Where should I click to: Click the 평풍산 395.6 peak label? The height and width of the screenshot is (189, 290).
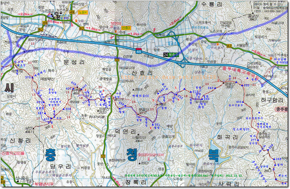click(230, 85)
